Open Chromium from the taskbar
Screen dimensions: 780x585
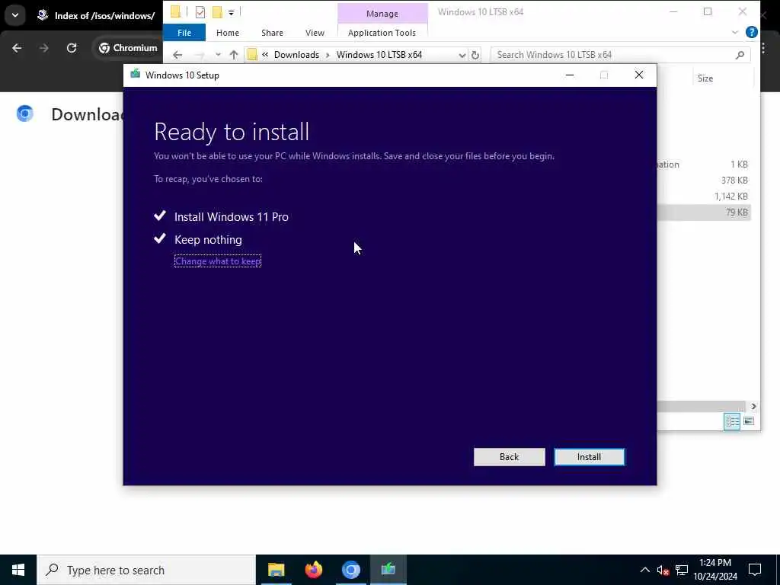click(x=350, y=570)
